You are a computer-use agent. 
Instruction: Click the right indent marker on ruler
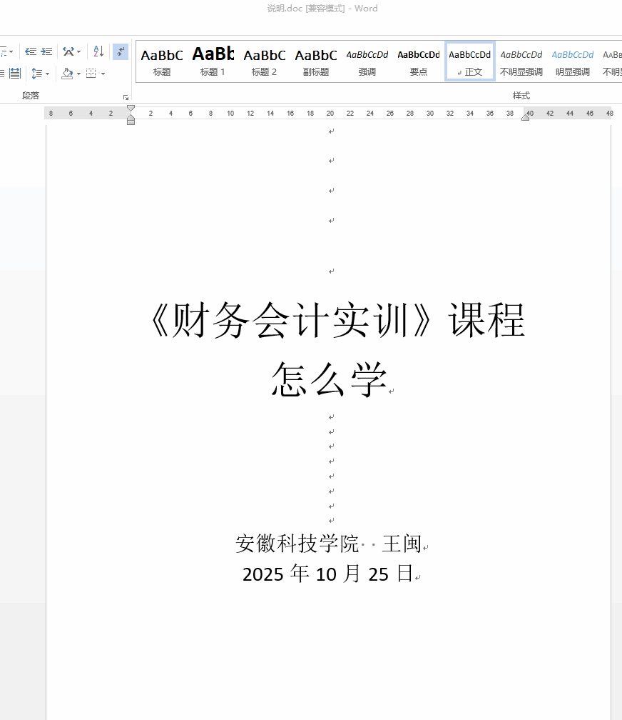526,117
